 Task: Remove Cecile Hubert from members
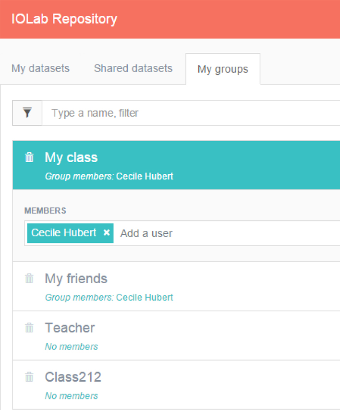(x=107, y=232)
